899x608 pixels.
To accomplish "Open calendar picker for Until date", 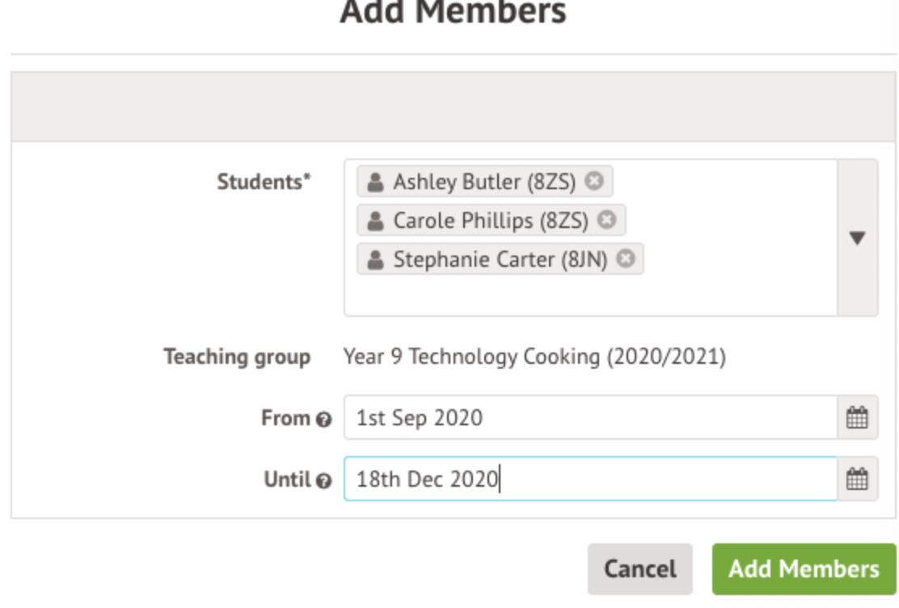I will [857, 479].
